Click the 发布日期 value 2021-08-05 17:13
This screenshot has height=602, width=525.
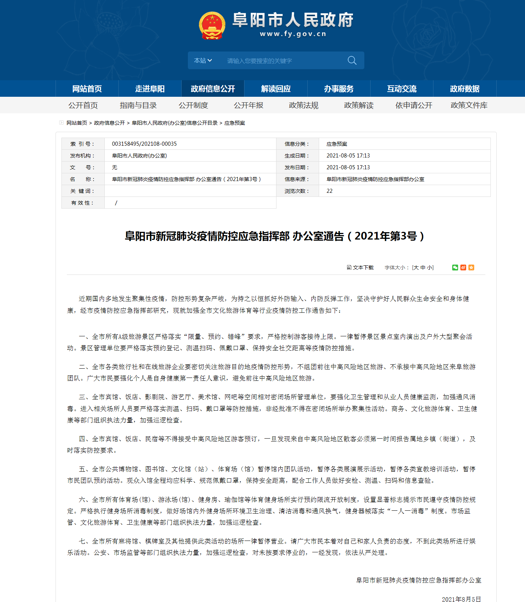tap(348, 167)
